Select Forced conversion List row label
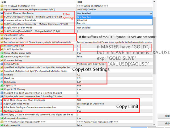Screen dimensions: 170x128 coord(37,42)
